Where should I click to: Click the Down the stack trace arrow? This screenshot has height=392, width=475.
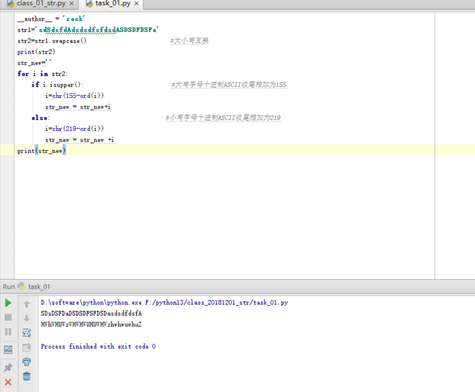point(26,318)
